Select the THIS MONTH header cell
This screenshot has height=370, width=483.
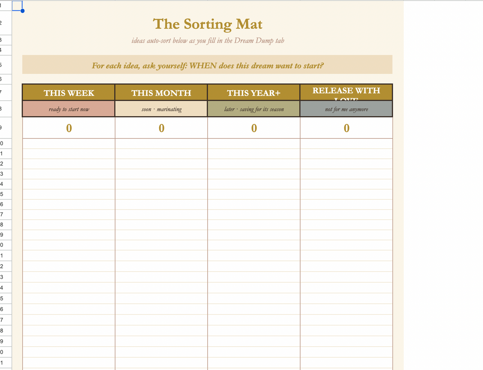pos(161,93)
